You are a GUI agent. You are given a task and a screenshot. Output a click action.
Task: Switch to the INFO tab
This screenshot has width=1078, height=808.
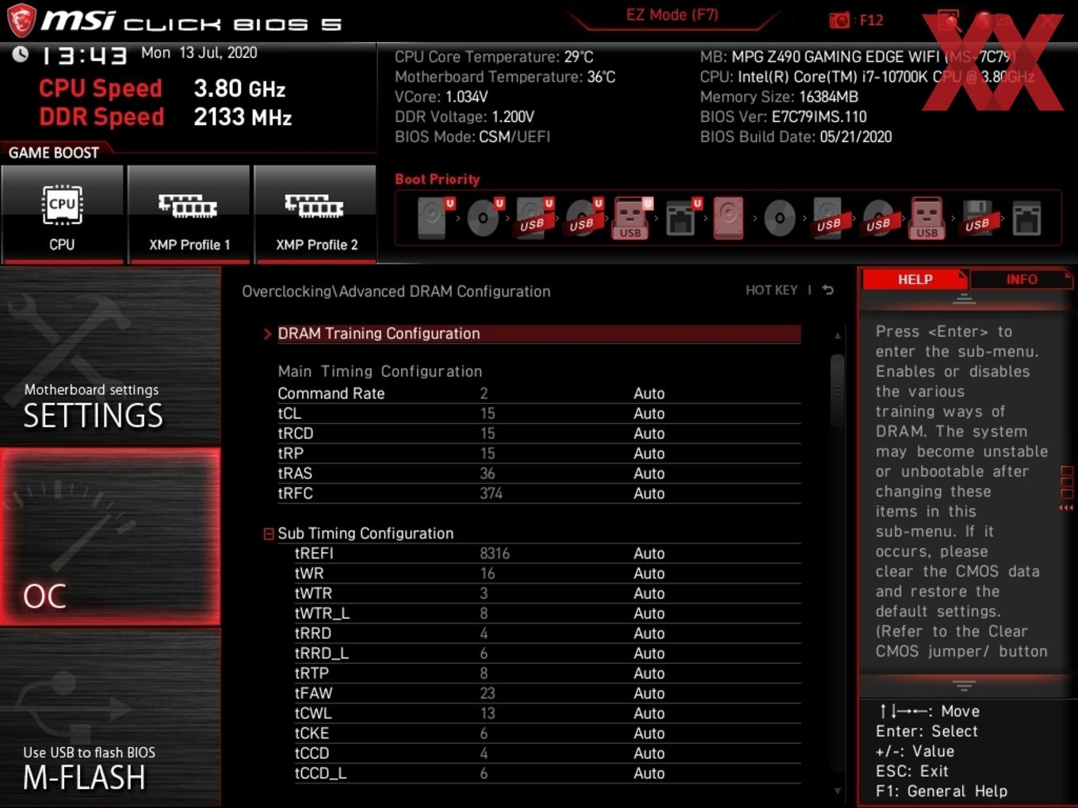(x=1021, y=280)
